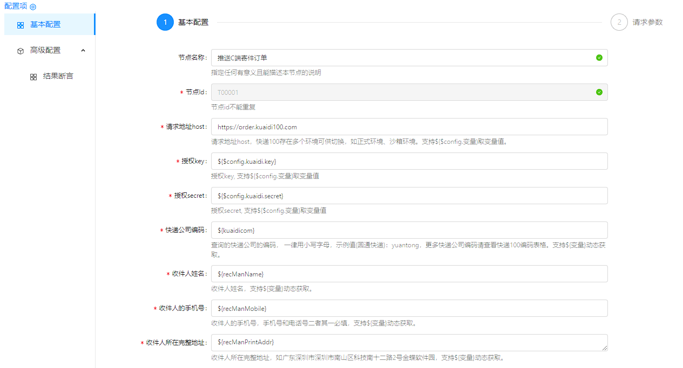Select the 授权secret input field
This screenshot has height=368, width=683.
[x=409, y=196]
